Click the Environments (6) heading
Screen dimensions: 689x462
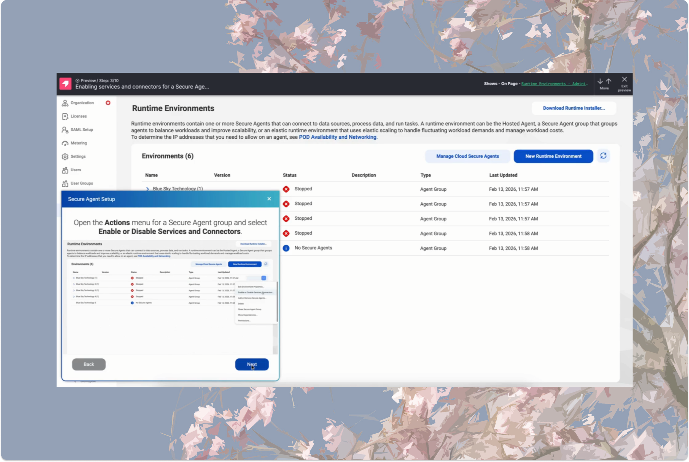point(168,156)
